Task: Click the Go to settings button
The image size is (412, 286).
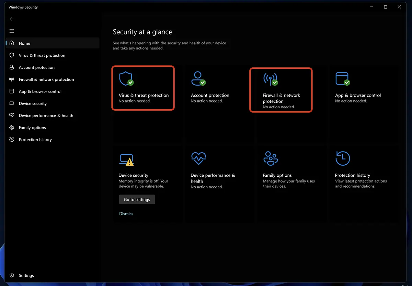Action: tap(137, 199)
